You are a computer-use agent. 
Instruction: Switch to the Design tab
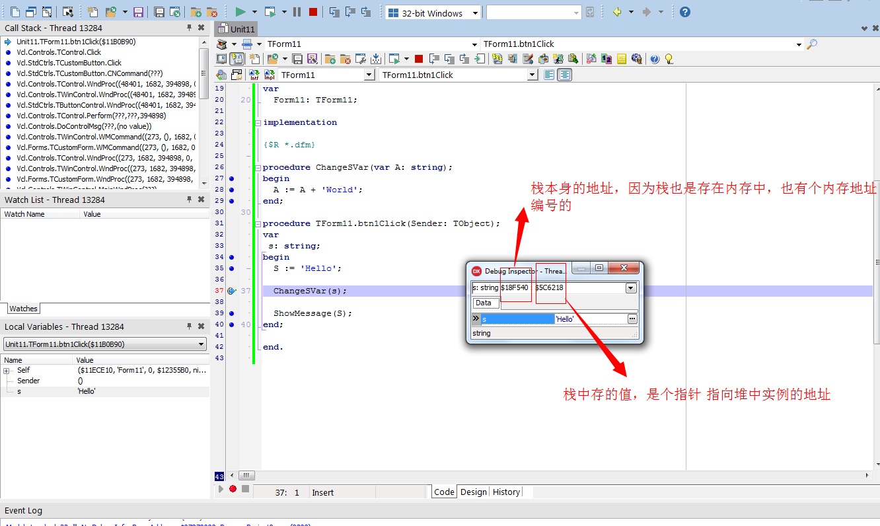point(474,492)
